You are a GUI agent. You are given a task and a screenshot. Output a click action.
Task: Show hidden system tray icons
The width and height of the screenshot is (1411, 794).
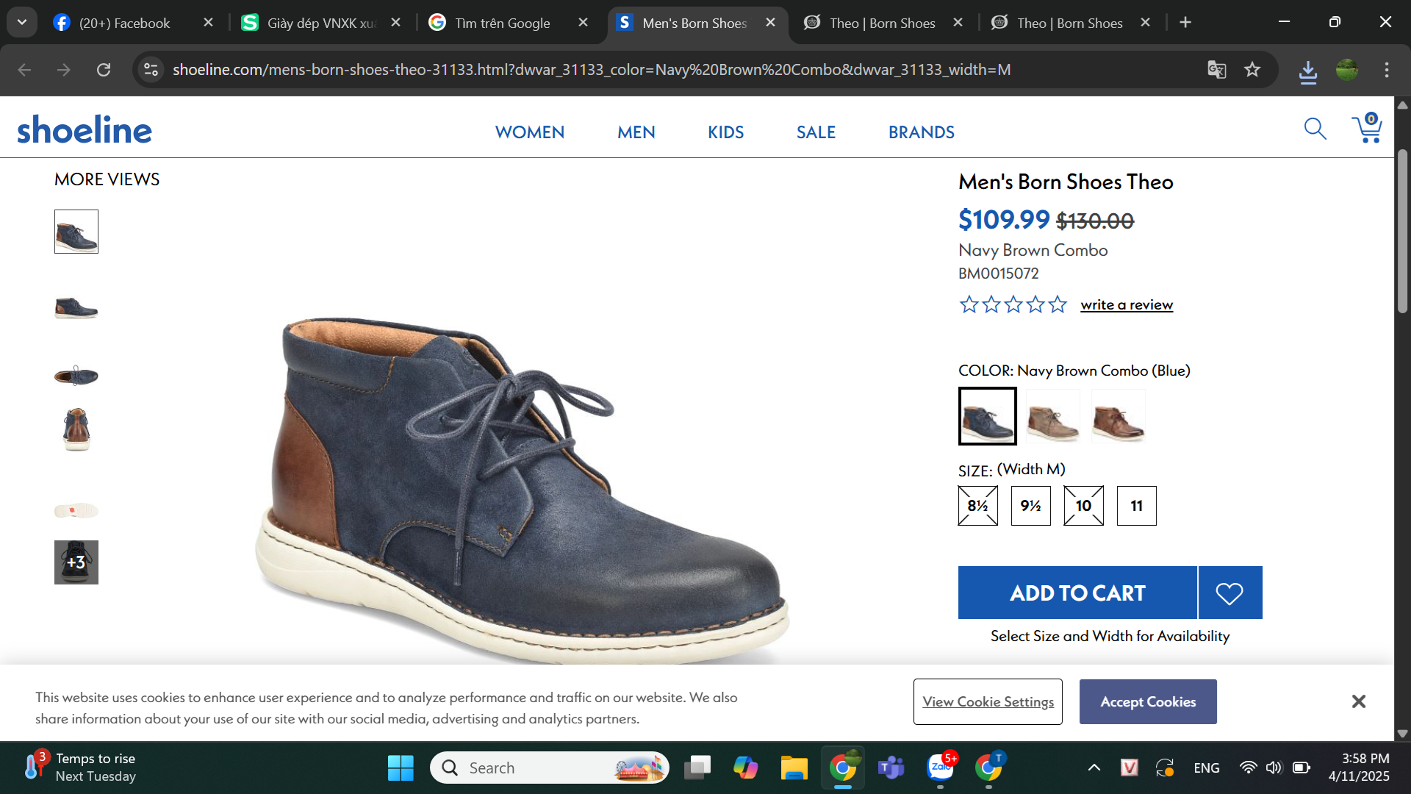(x=1094, y=768)
